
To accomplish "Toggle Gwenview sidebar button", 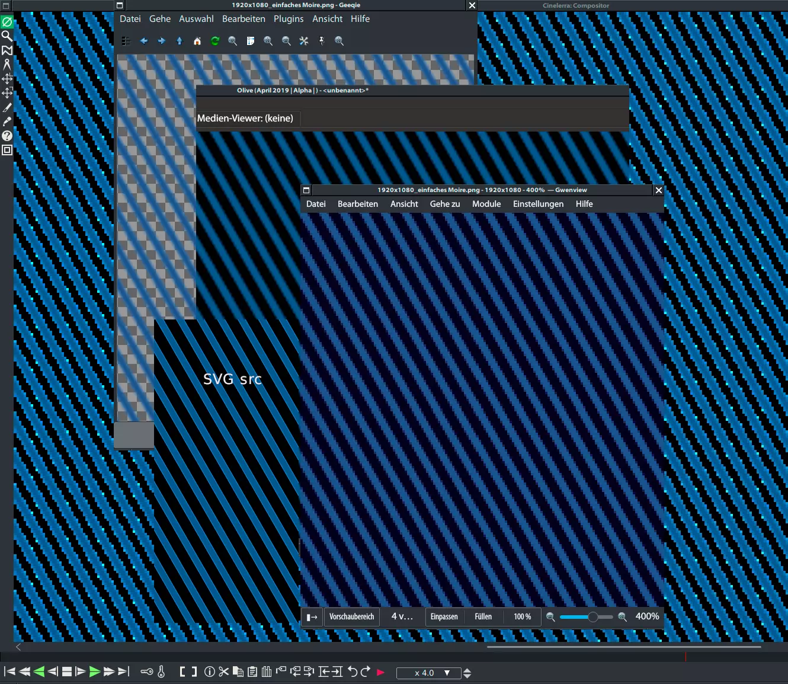I will tap(312, 617).
